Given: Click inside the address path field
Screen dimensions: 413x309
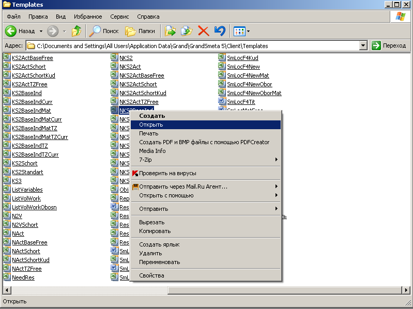Looking at the screenshot, I should [x=196, y=45].
